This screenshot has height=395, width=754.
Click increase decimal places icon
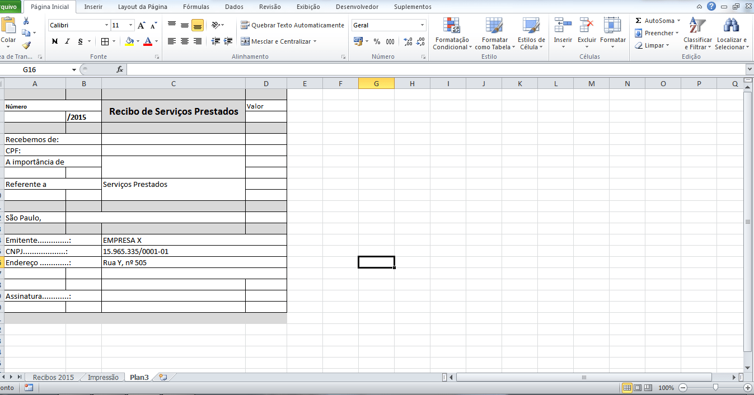(x=408, y=41)
